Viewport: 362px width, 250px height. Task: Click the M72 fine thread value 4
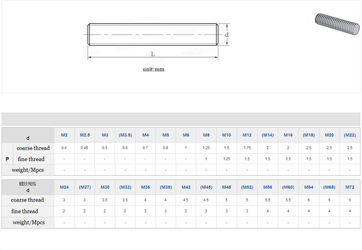click(x=350, y=211)
